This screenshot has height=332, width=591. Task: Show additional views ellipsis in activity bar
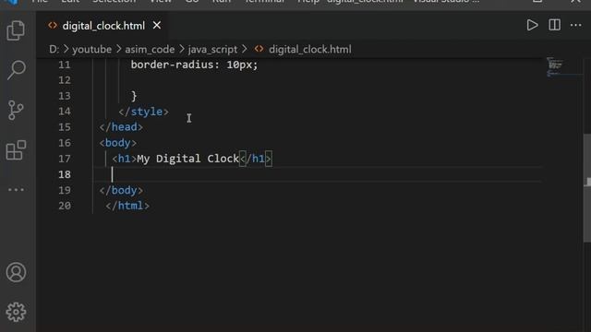(x=16, y=190)
